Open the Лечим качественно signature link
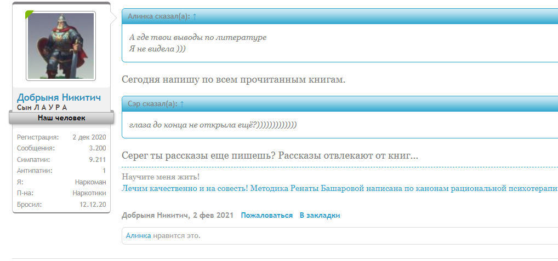Viewport: 558px width, 261px height. pyautogui.click(x=340, y=188)
